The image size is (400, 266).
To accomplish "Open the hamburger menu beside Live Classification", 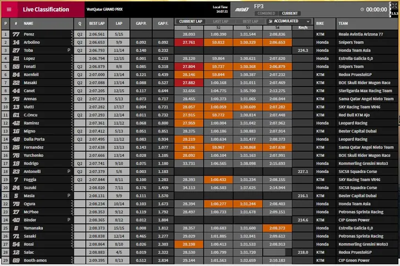I will point(9,9).
